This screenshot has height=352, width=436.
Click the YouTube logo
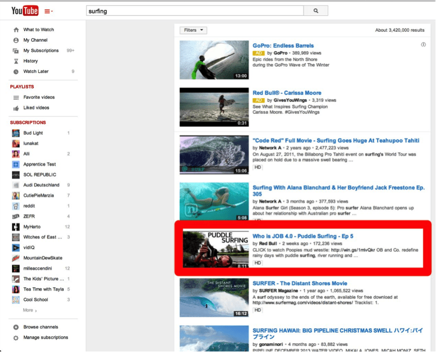coord(25,11)
